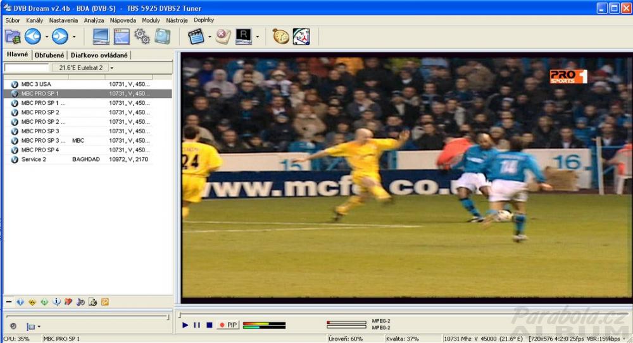633x343 pixels.
Task: Adjust the volume slider in the left panel
Action: 87,317
